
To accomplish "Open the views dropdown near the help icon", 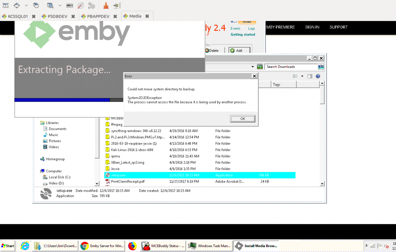I will 302,76.
